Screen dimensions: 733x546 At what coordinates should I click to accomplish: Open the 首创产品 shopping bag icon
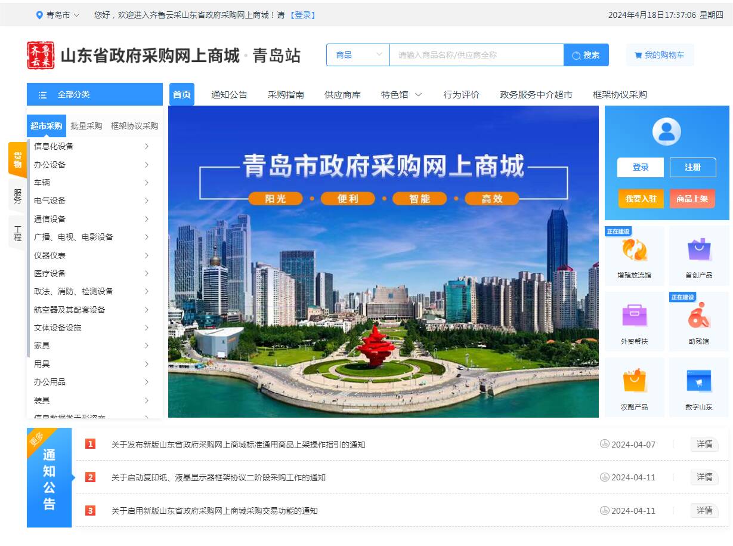(x=698, y=251)
